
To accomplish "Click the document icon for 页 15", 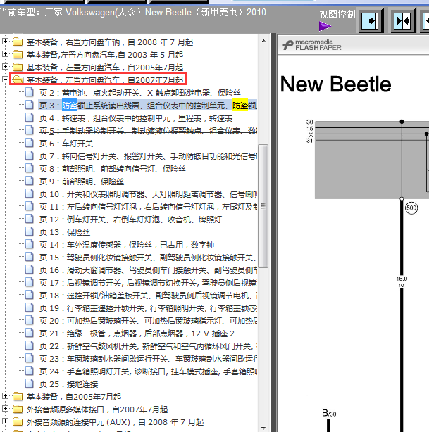I will pos(30,257).
